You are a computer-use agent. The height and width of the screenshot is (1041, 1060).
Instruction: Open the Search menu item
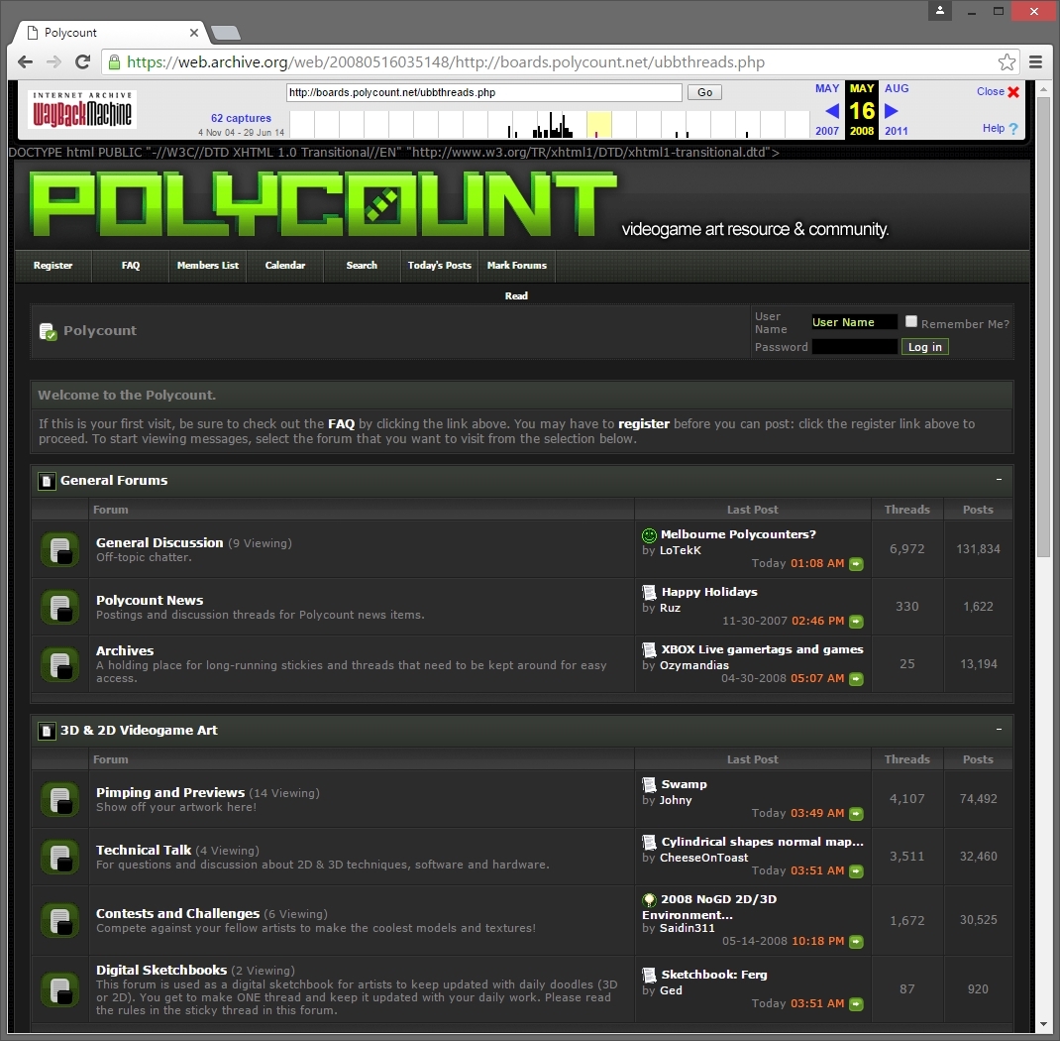362,265
